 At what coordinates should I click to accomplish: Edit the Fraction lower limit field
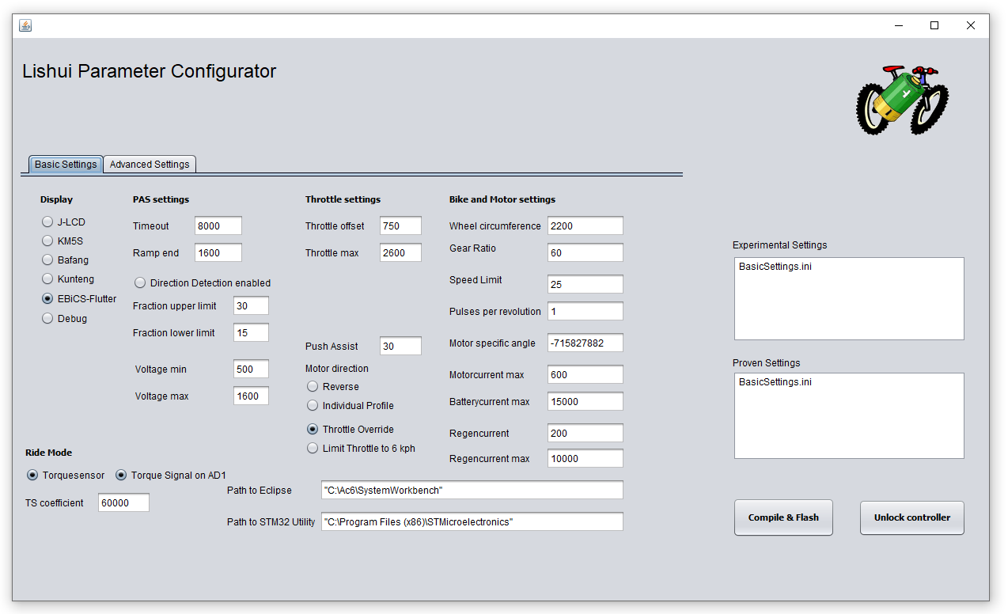(251, 332)
